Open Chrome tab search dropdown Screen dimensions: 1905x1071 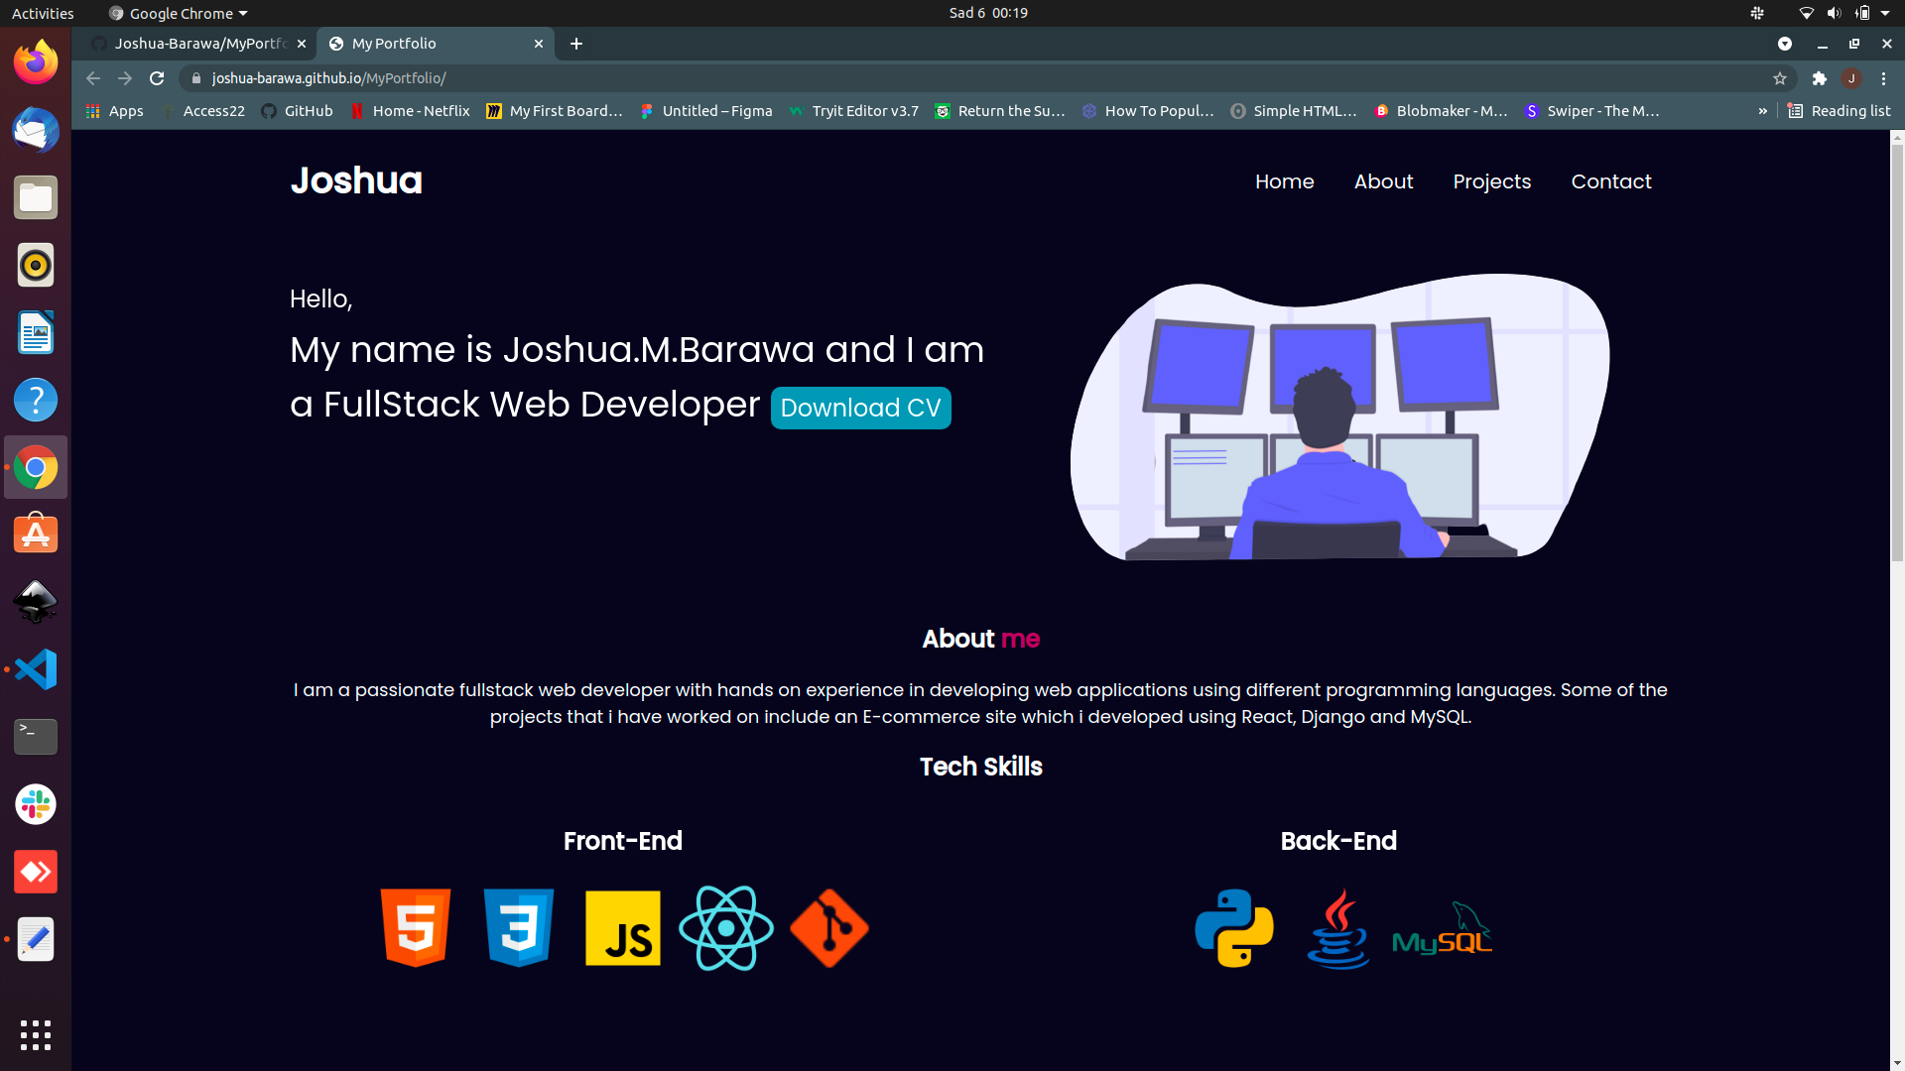click(1785, 44)
